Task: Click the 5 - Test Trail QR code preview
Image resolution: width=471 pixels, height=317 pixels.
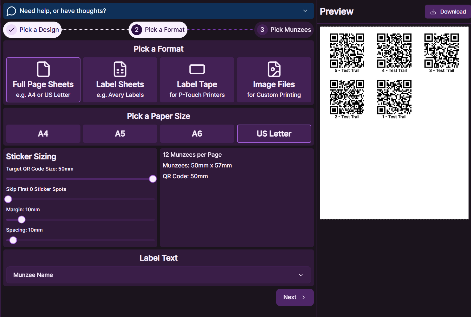Action: tap(347, 51)
